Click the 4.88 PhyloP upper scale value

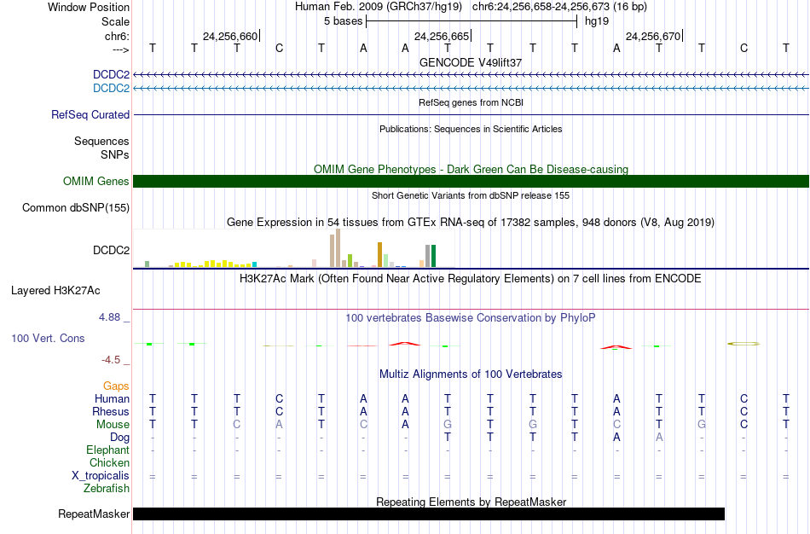[x=109, y=316]
